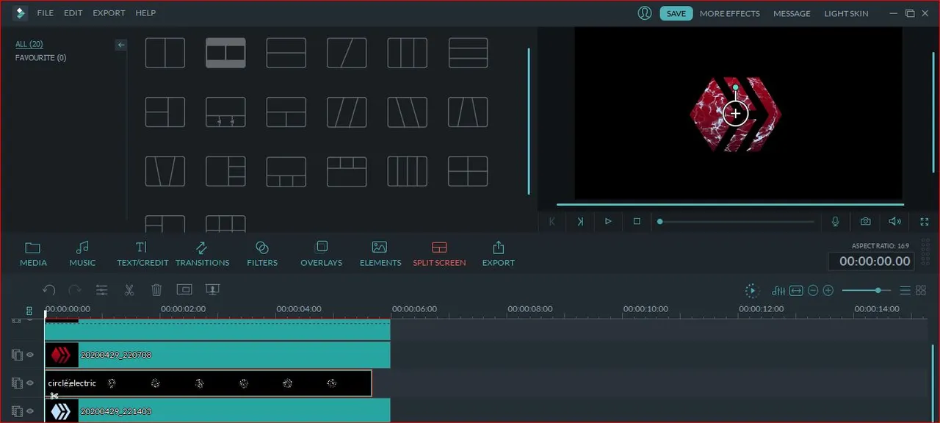Open the OVERLAYS tab
Screen dimensions: 940x423
(321, 254)
